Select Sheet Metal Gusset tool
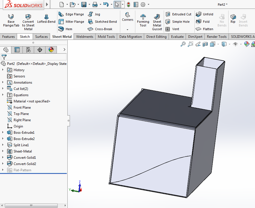 (x=157, y=22)
